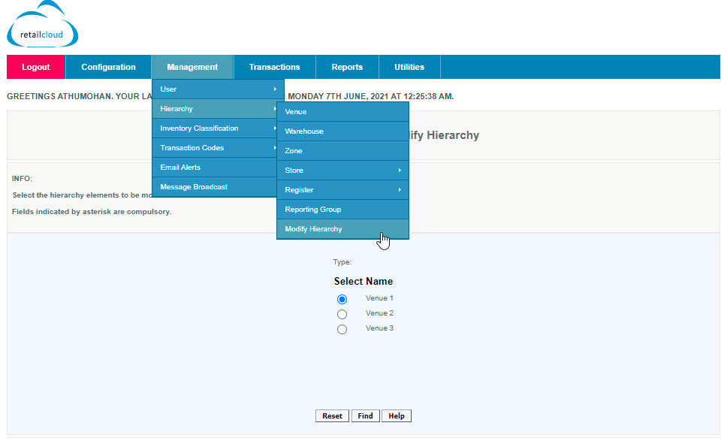Expand the Store submenu
The height and width of the screenshot is (441, 724).
(x=342, y=171)
